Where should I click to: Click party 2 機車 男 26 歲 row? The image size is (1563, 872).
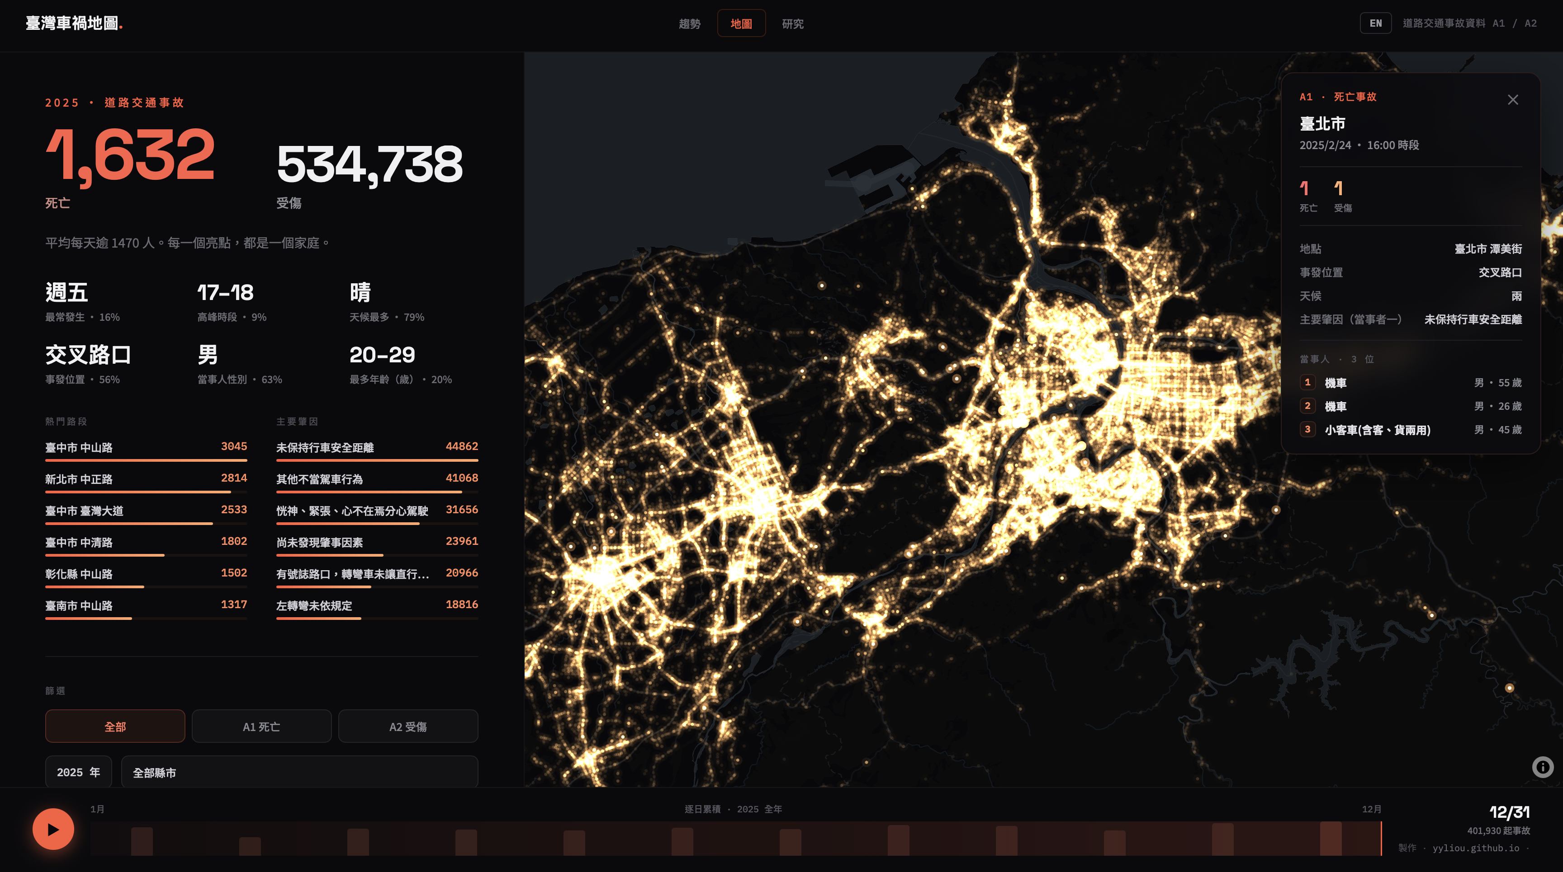(1411, 406)
